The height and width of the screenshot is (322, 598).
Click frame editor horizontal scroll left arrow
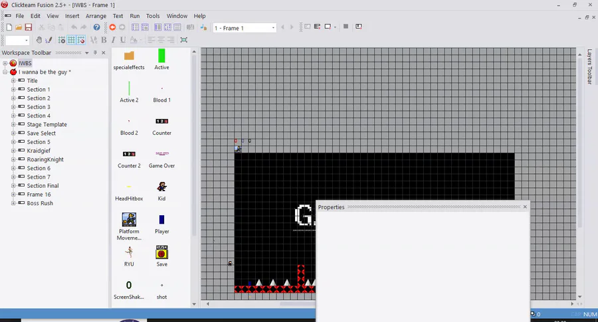[x=207, y=303]
